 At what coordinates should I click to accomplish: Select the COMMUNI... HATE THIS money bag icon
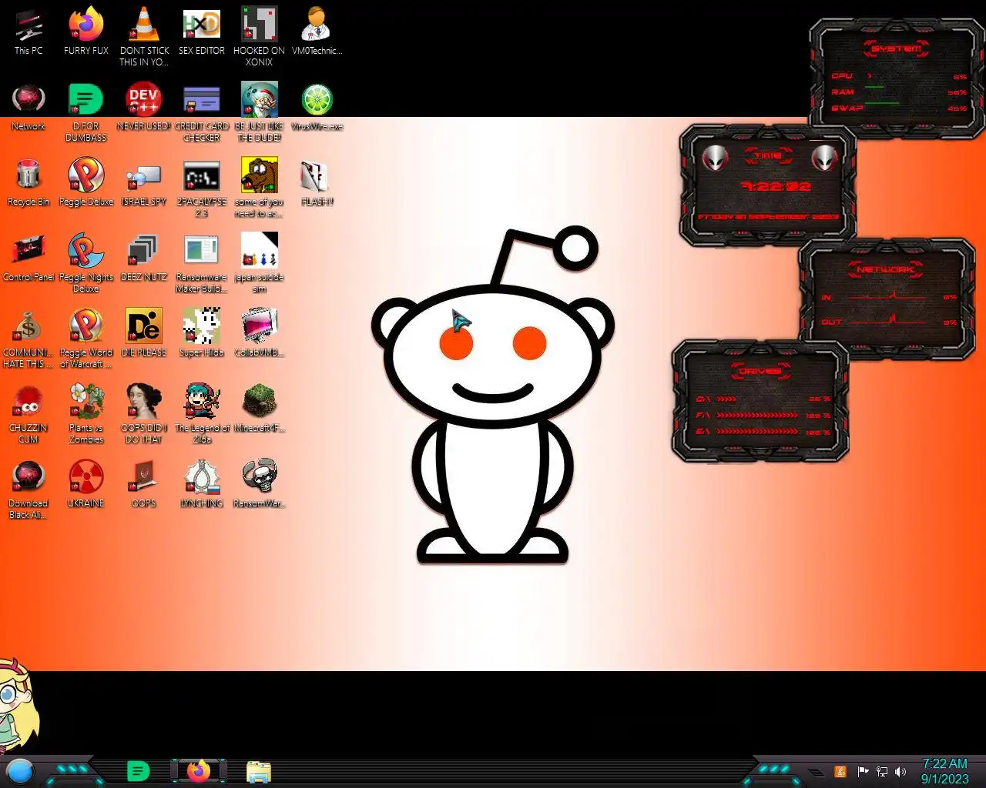pyautogui.click(x=29, y=339)
